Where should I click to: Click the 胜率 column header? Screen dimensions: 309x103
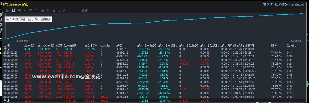coord(274,45)
